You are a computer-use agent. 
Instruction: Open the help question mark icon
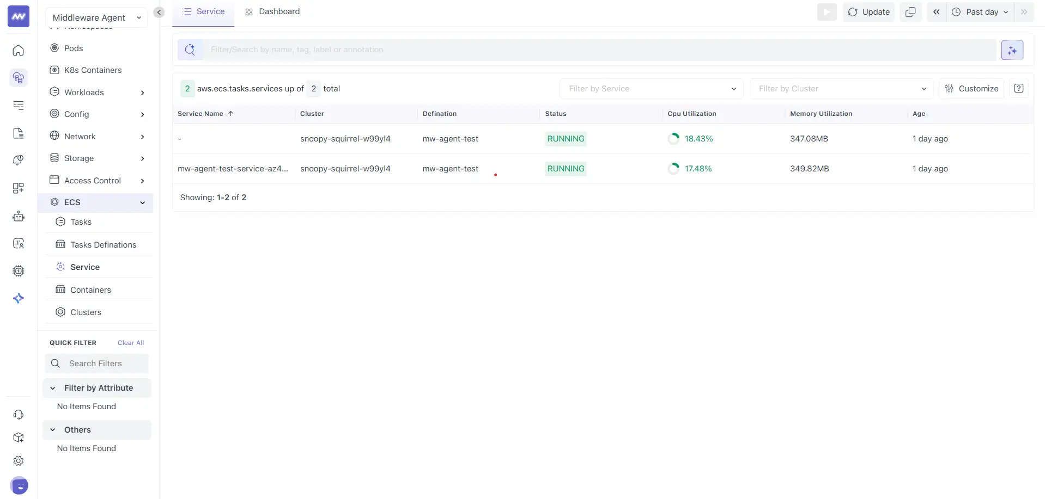(x=1018, y=89)
